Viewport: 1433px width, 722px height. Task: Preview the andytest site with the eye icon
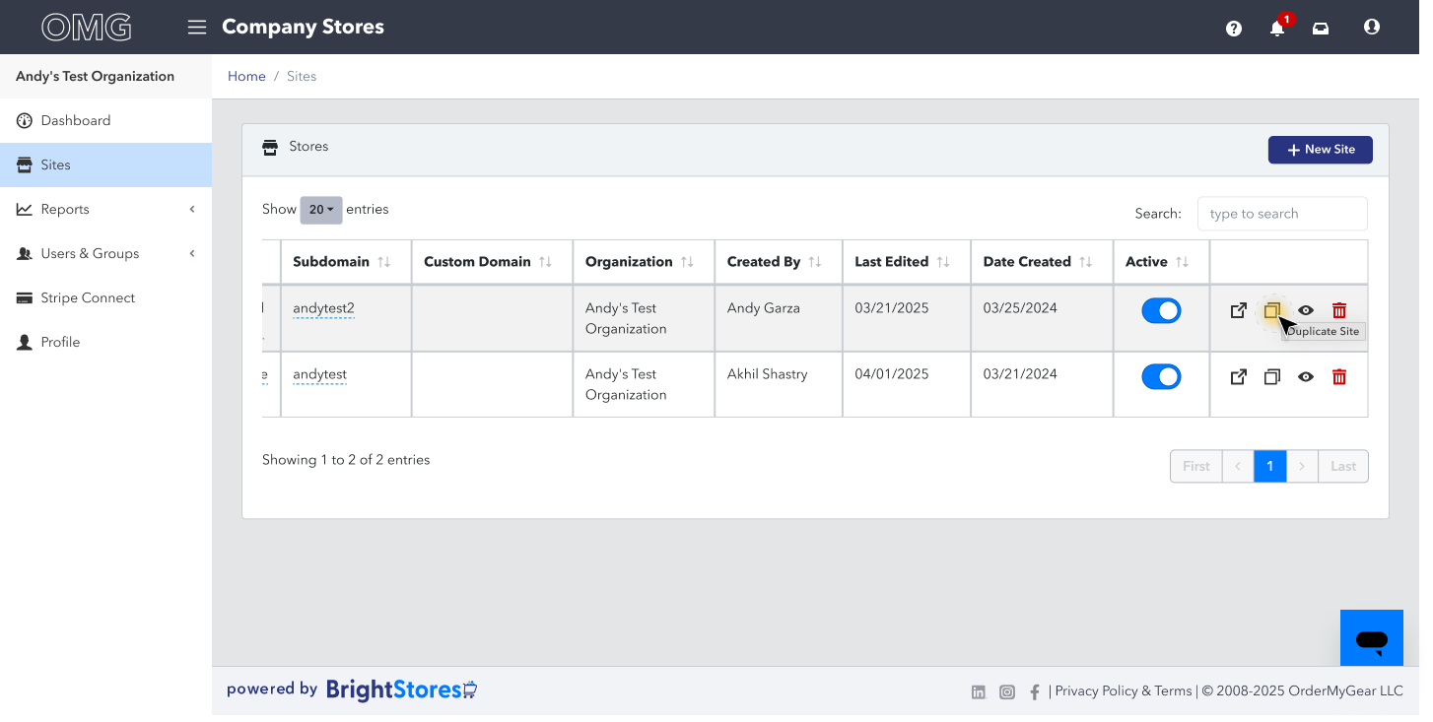point(1306,376)
